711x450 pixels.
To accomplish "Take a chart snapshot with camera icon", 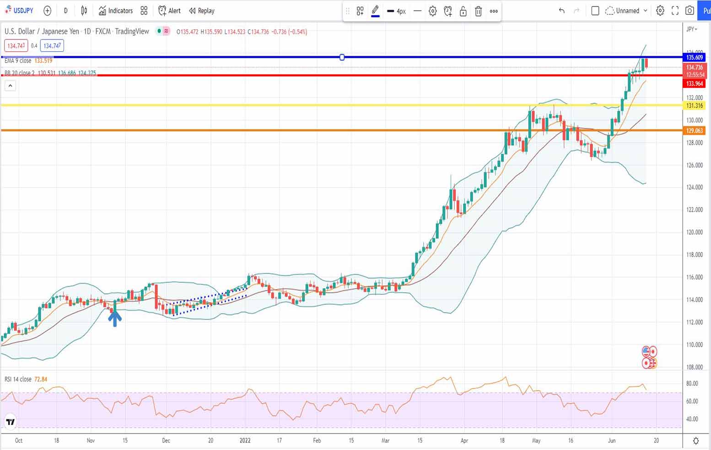I will point(689,11).
